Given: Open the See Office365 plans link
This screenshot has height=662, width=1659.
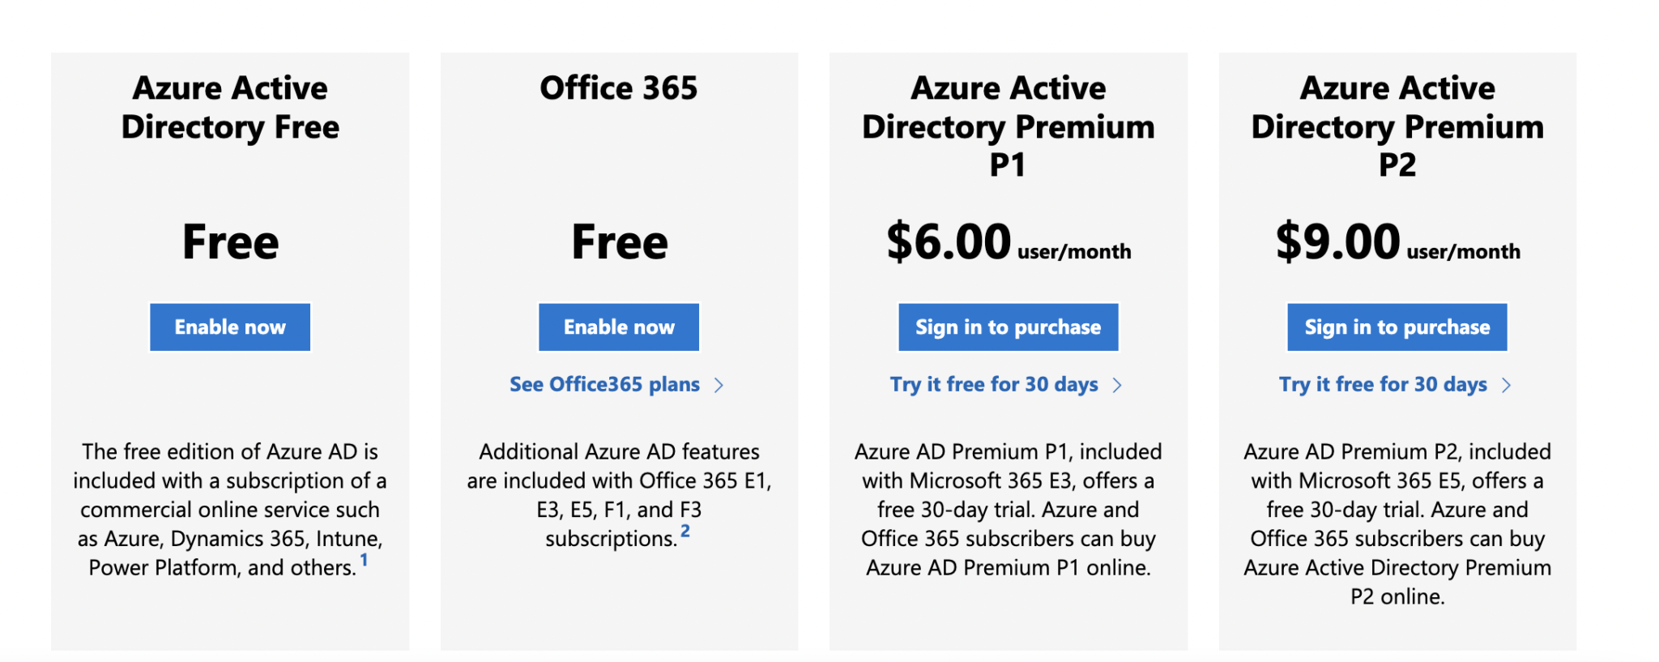Looking at the screenshot, I should (603, 384).
